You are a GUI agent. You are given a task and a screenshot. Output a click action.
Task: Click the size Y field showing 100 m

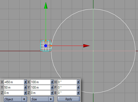point(41,88)
